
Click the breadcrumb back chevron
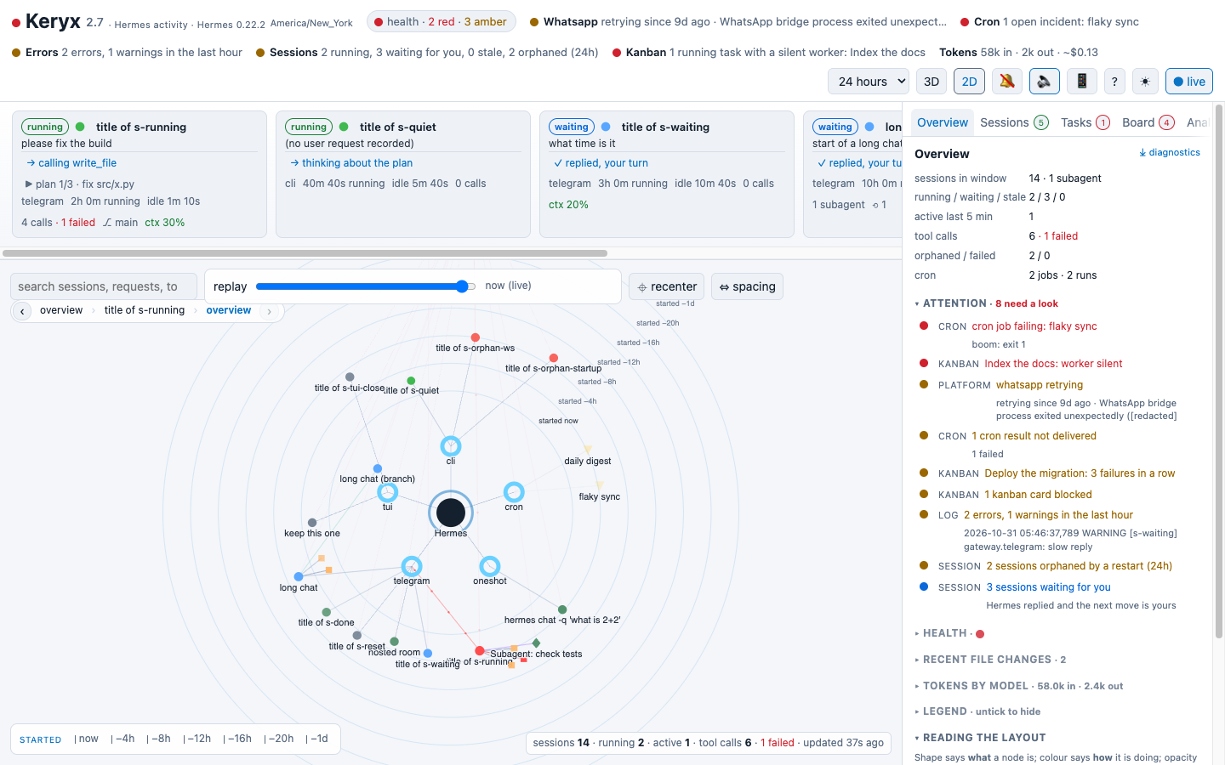(22, 311)
